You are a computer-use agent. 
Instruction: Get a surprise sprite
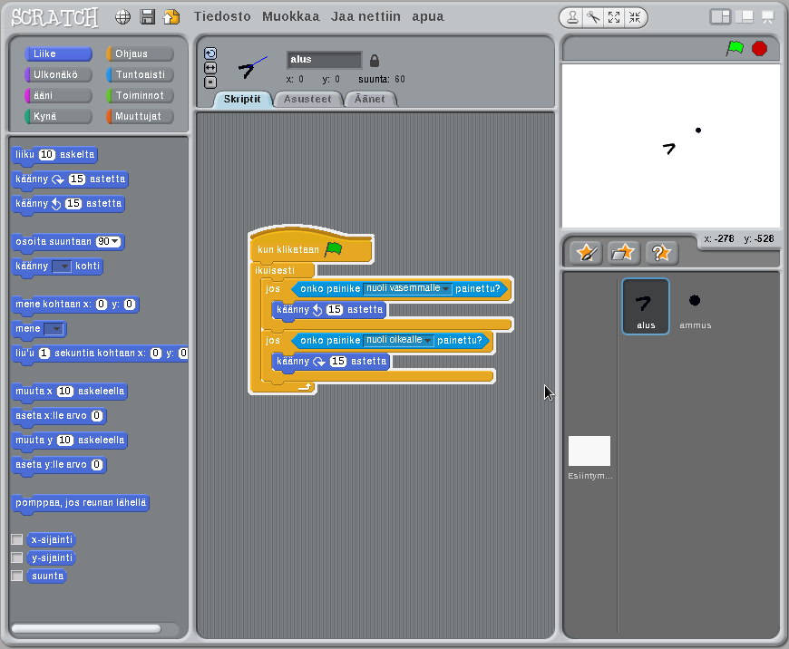pos(662,253)
